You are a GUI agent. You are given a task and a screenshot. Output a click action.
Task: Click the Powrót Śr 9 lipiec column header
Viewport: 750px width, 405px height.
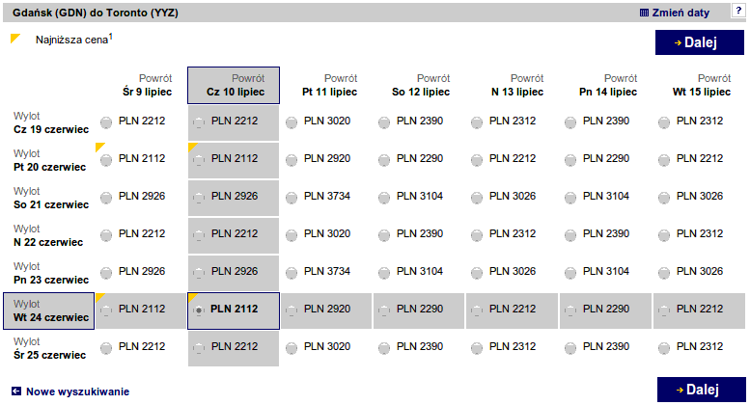coord(147,85)
